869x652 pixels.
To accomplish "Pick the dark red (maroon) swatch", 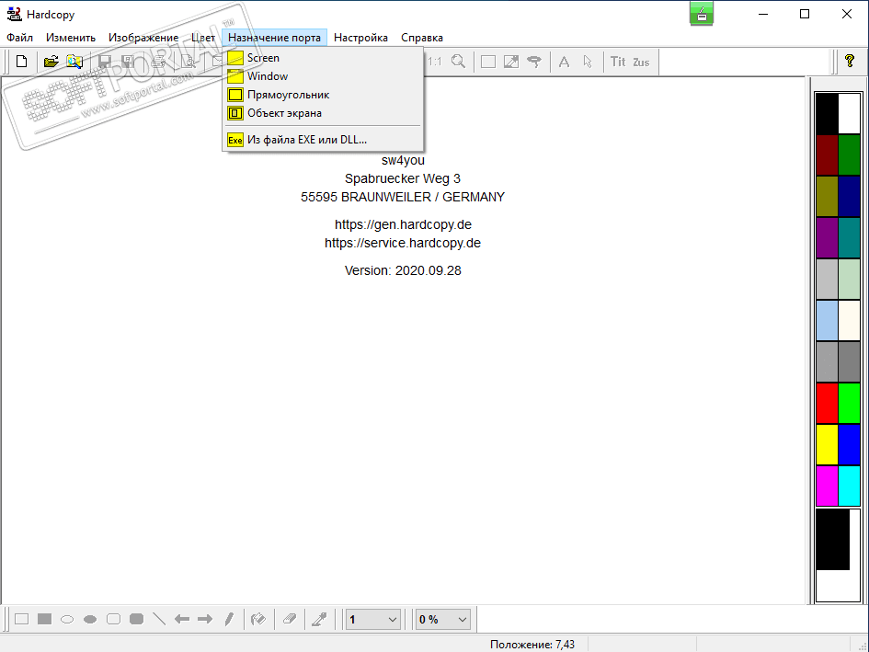I will pos(827,154).
